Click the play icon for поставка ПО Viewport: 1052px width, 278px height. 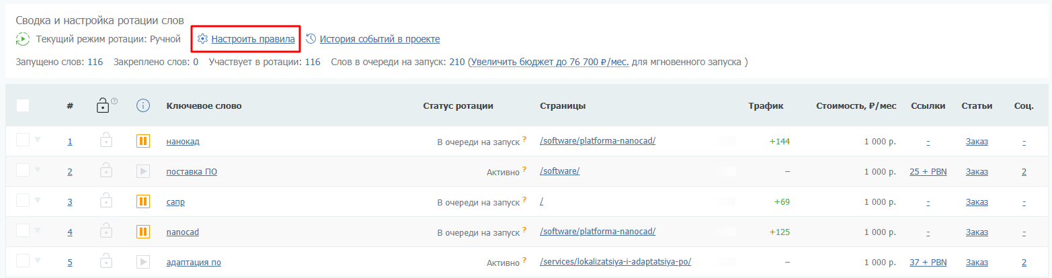click(143, 171)
